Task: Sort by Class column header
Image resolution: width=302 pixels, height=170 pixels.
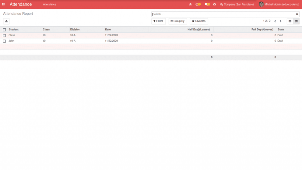Action: coord(46,30)
